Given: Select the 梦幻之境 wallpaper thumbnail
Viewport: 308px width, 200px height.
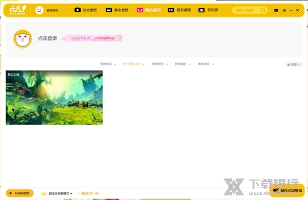Looking at the screenshot, I should (54, 97).
